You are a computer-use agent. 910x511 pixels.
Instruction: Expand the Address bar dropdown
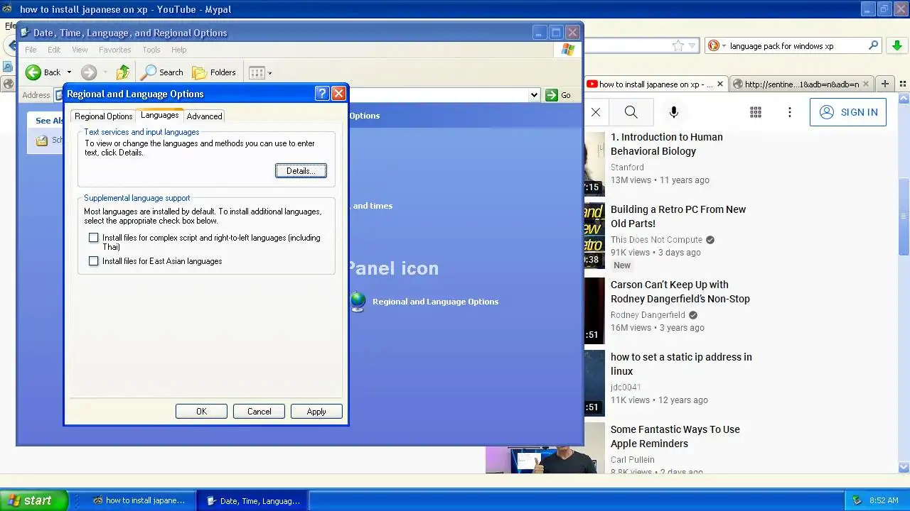(534, 95)
